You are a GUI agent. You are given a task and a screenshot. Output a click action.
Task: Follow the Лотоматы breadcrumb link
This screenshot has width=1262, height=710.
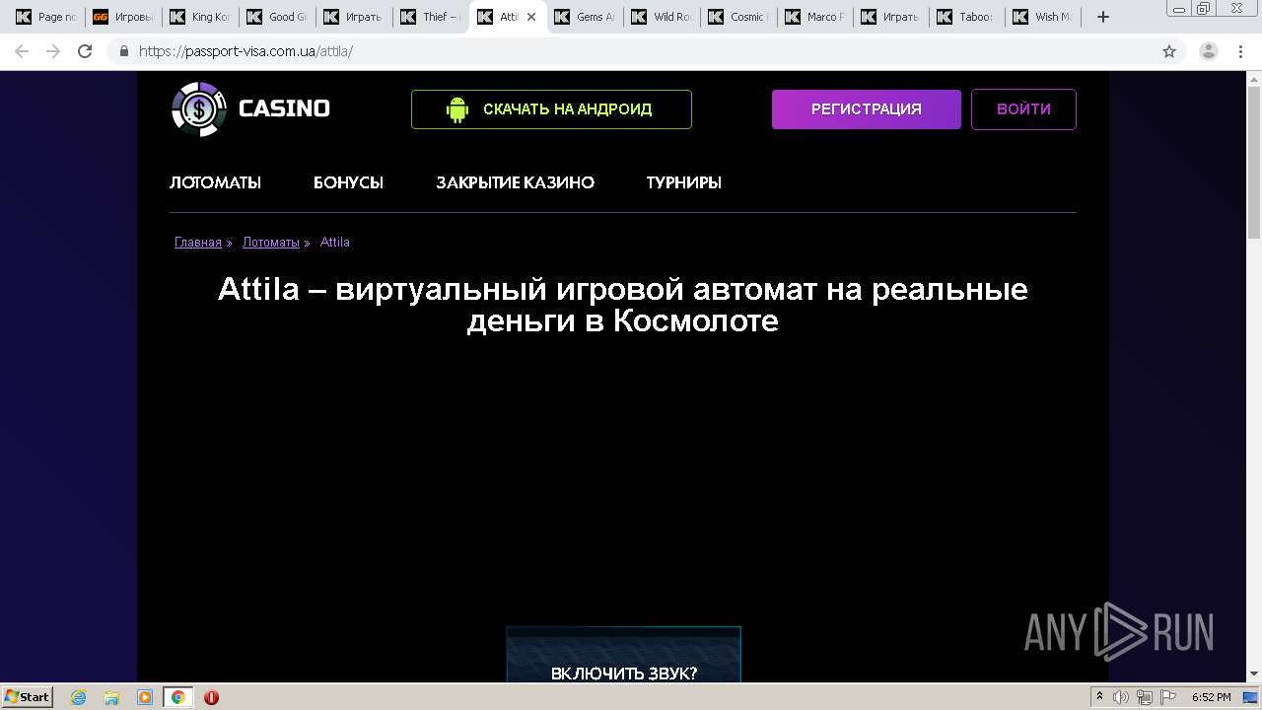click(271, 243)
